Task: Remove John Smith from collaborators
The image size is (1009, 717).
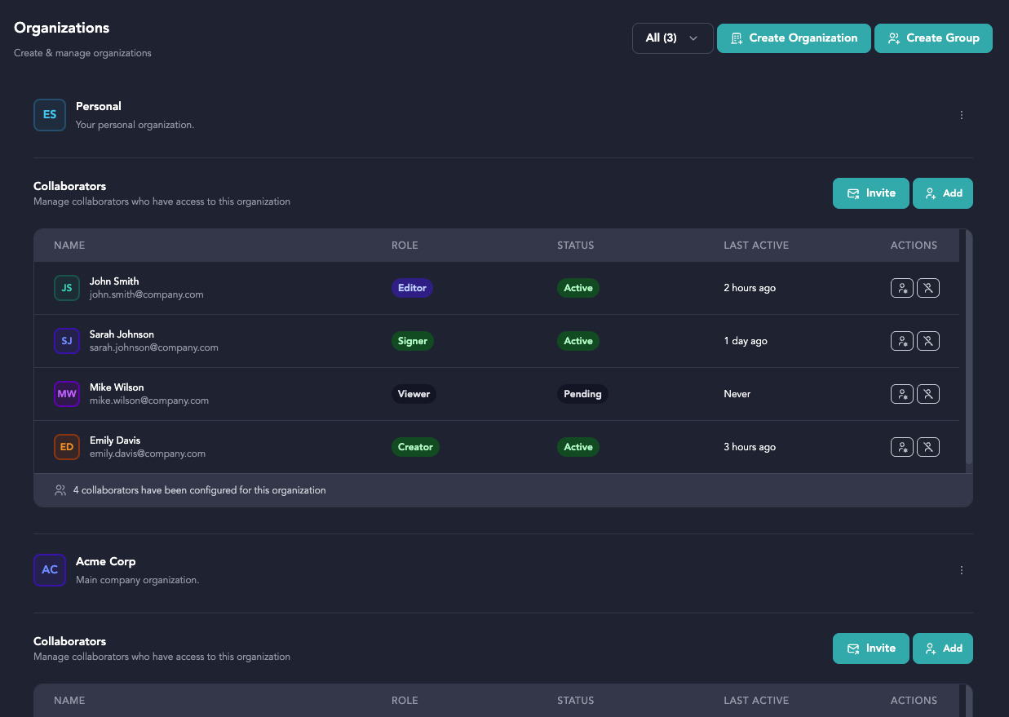Action: [x=928, y=288]
